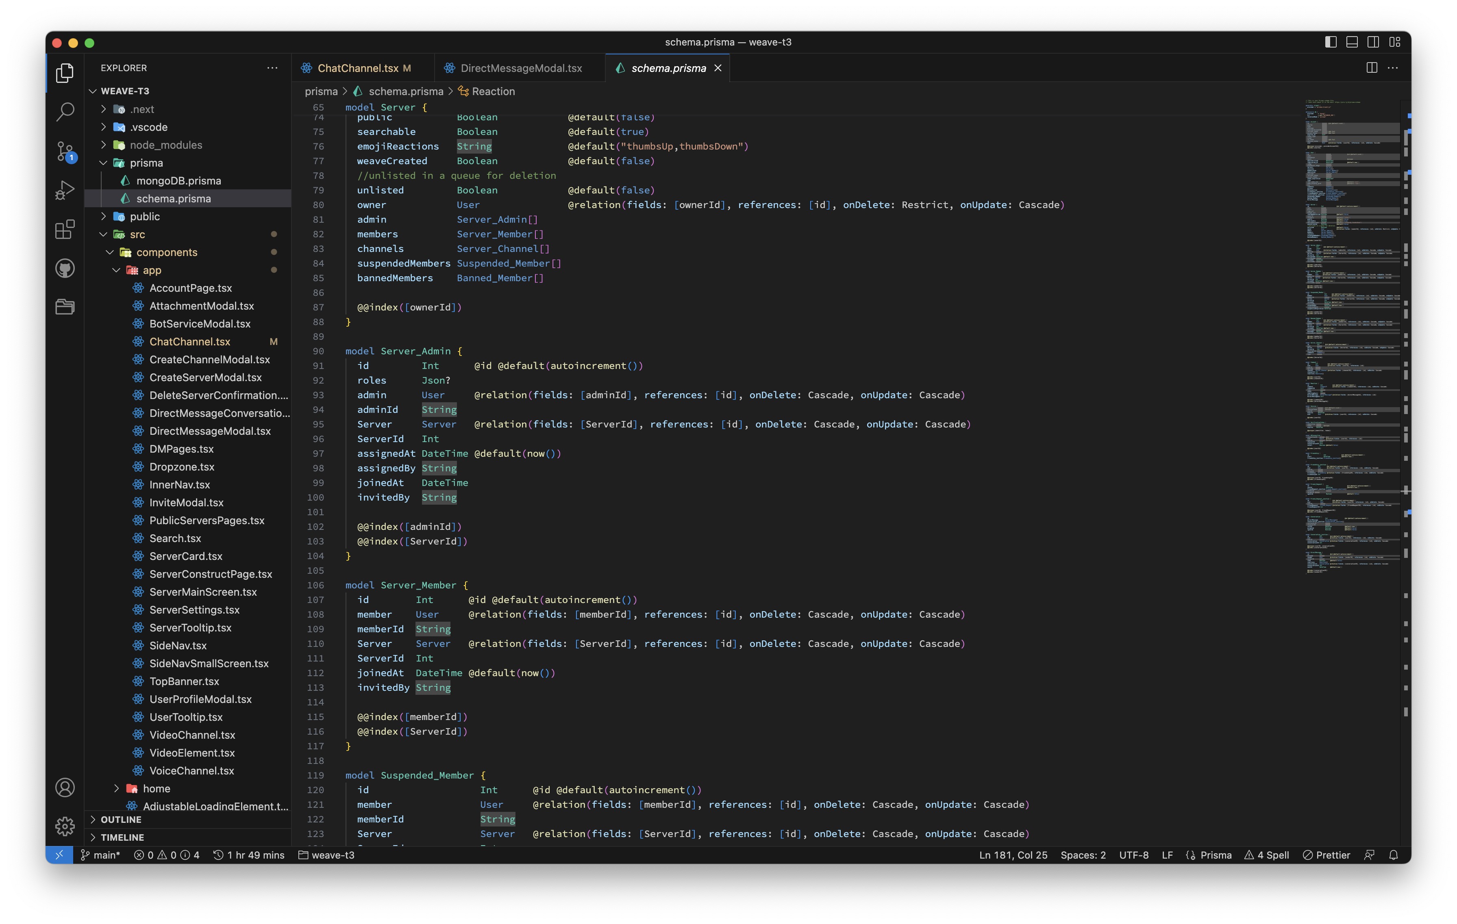This screenshot has height=924, width=1457.
Task: Toggle secondary side bar visibility
Action: (1373, 42)
